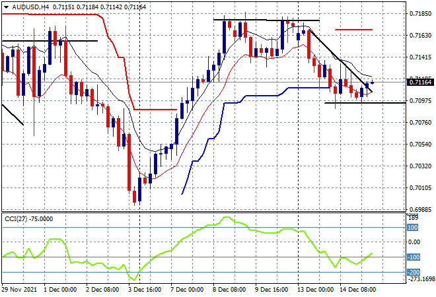436x297 pixels.
Task: Click the triangle arrow beside AUDUSD,H4
Action: (7, 7)
